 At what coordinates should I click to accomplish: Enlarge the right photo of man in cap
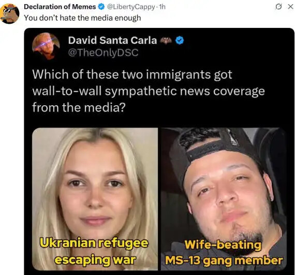(224, 199)
